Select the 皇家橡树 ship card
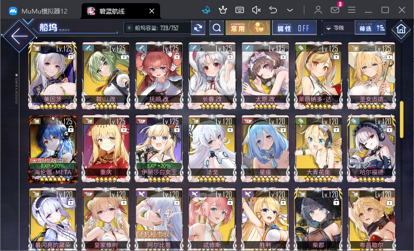This screenshot has height=251, width=414. [x=106, y=219]
